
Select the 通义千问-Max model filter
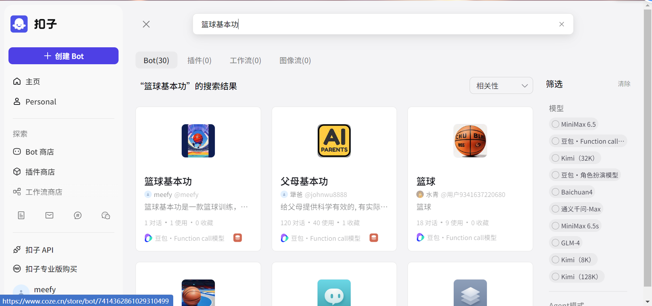556,209
